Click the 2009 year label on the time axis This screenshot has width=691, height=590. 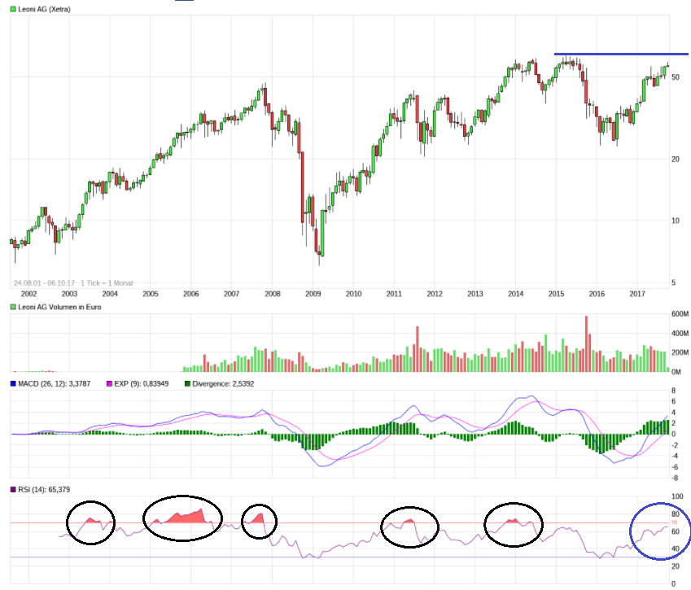313,294
